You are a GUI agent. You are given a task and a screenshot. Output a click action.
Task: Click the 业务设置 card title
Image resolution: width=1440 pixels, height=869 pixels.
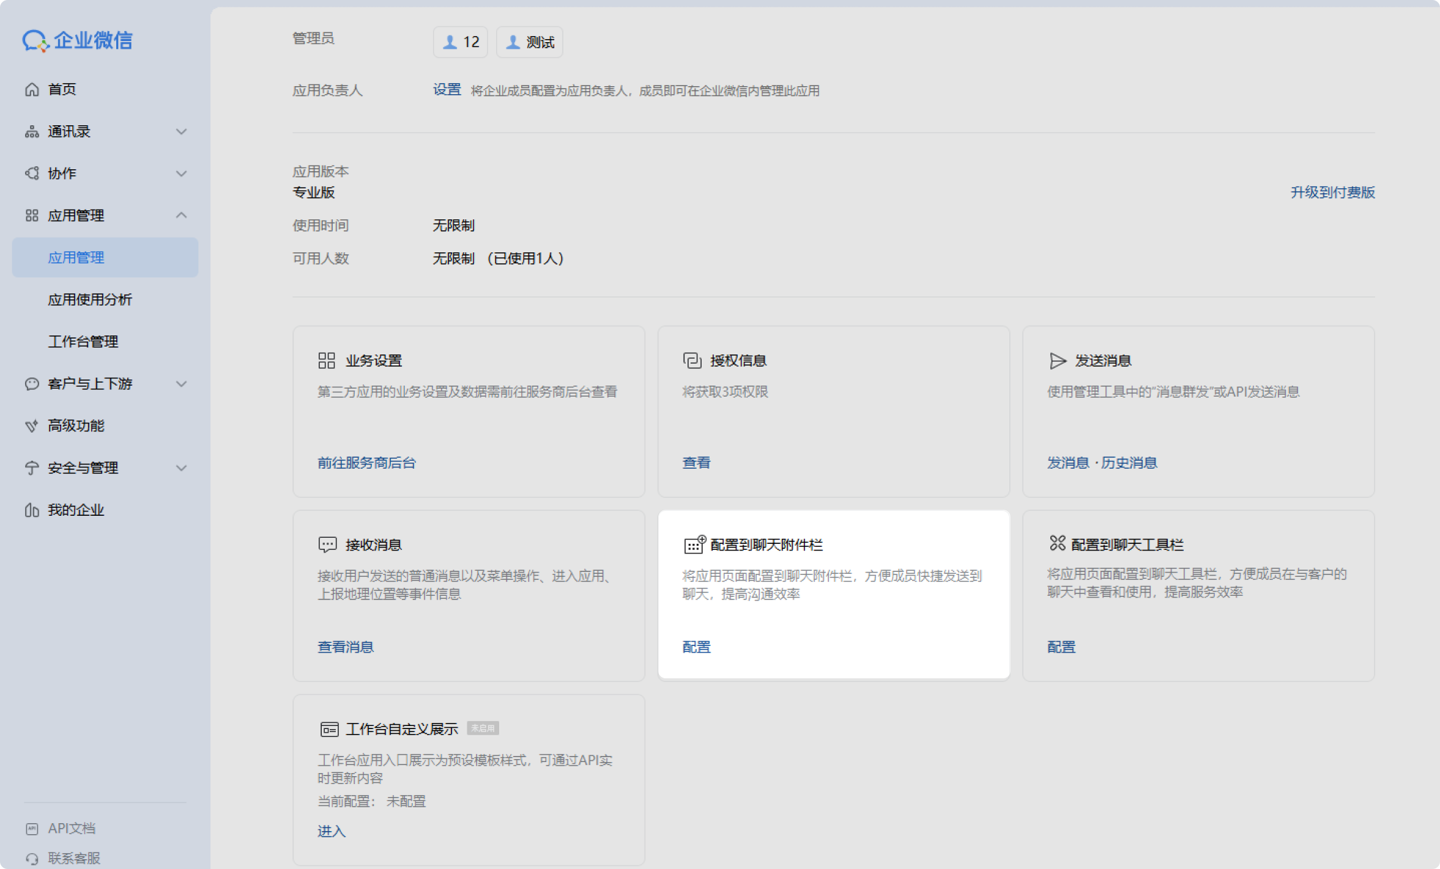[374, 361]
